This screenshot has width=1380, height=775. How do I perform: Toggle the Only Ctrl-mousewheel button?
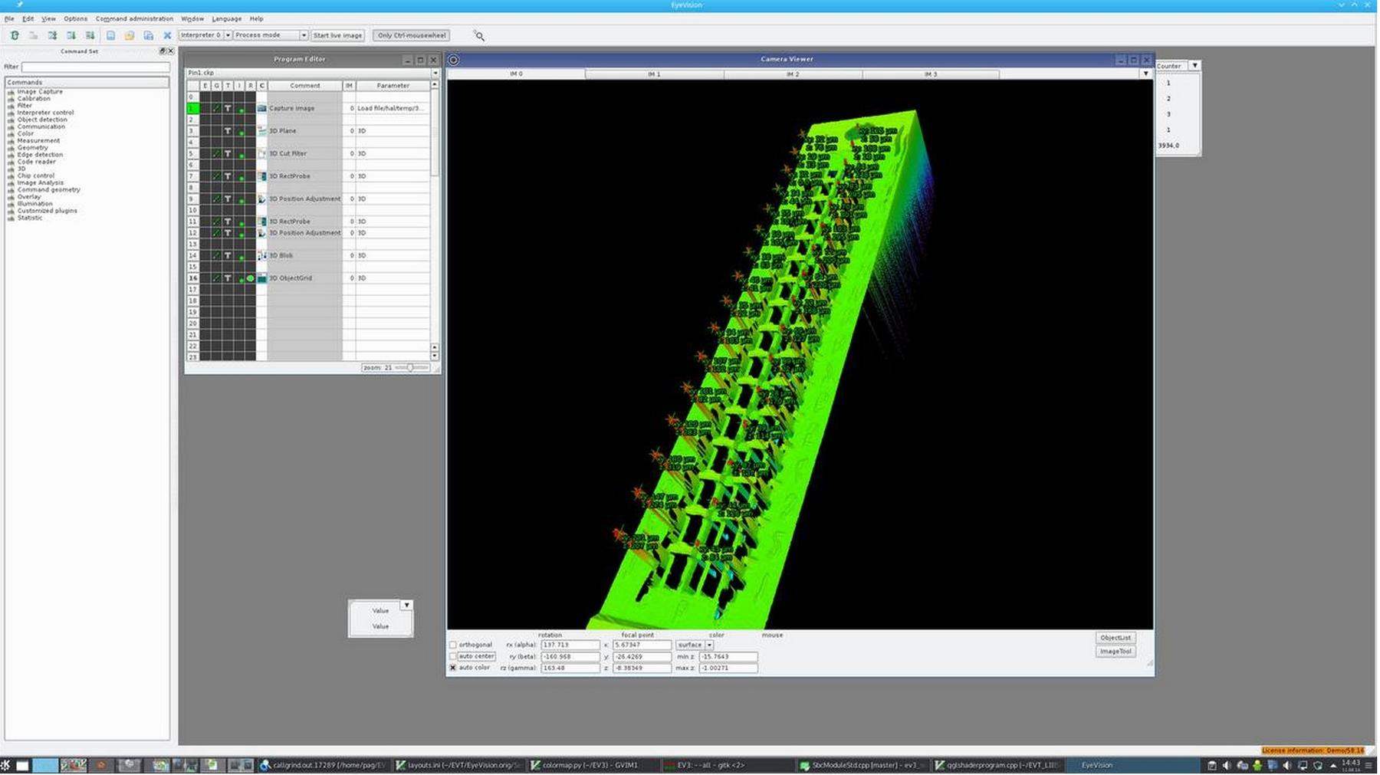click(x=412, y=35)
